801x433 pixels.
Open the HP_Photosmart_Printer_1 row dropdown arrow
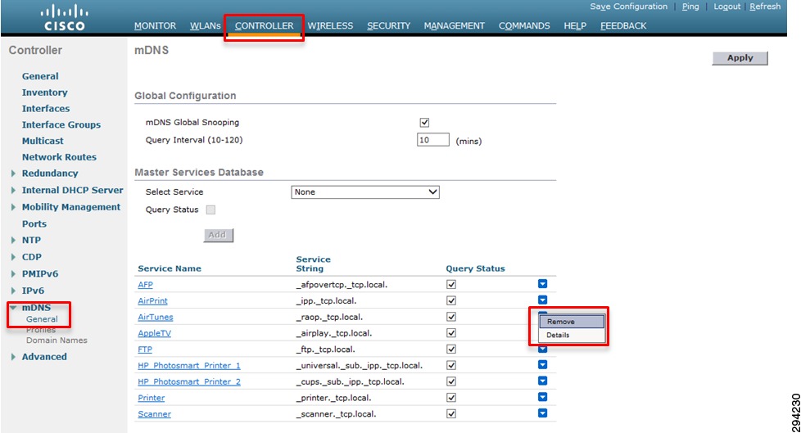pyautogui.click(x=542, y=365)
